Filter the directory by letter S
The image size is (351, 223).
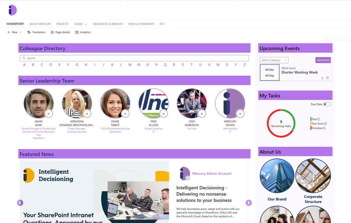pos(183,65)
